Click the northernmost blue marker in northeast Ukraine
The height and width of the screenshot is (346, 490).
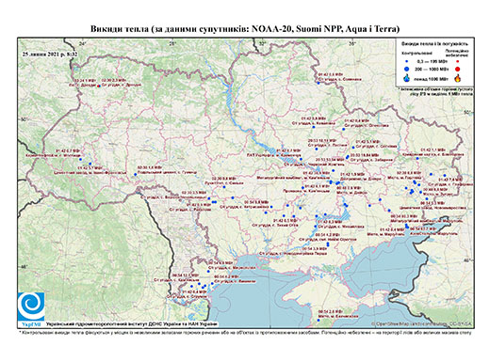coord(318,83)
